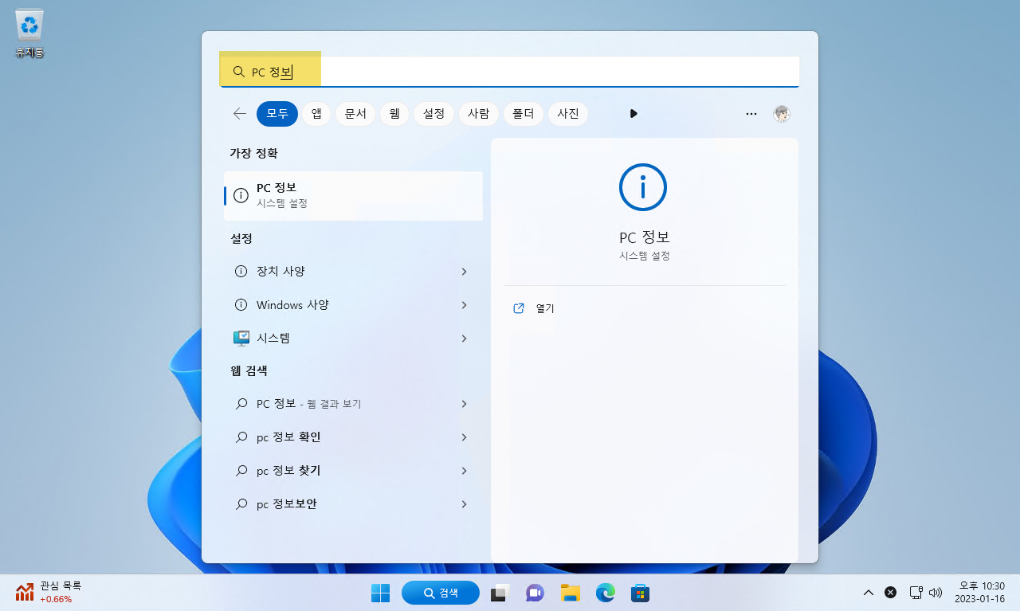1020x611 pixels.
Task: Open the 시스템 settings result
Action: point(353,339)
